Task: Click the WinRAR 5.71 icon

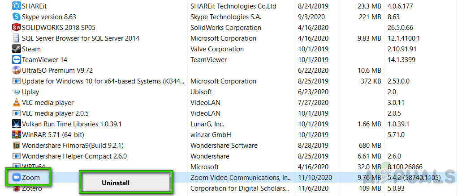Action: pyautogui.click(x=16, y=135)
